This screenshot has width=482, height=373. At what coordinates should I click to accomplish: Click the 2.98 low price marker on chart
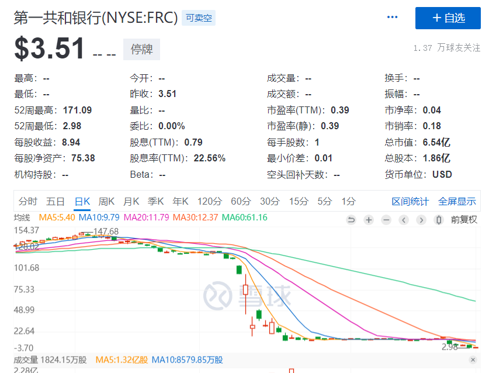tap(450, 347)
